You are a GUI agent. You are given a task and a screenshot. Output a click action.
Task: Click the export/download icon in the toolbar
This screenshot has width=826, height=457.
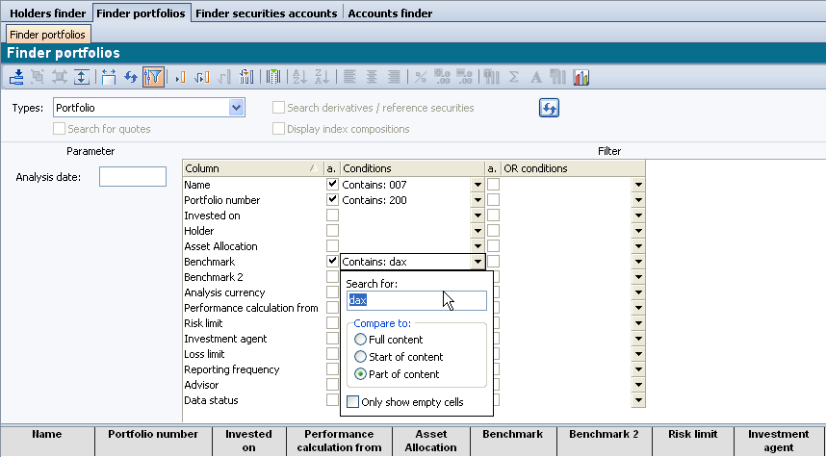(16, 77)
